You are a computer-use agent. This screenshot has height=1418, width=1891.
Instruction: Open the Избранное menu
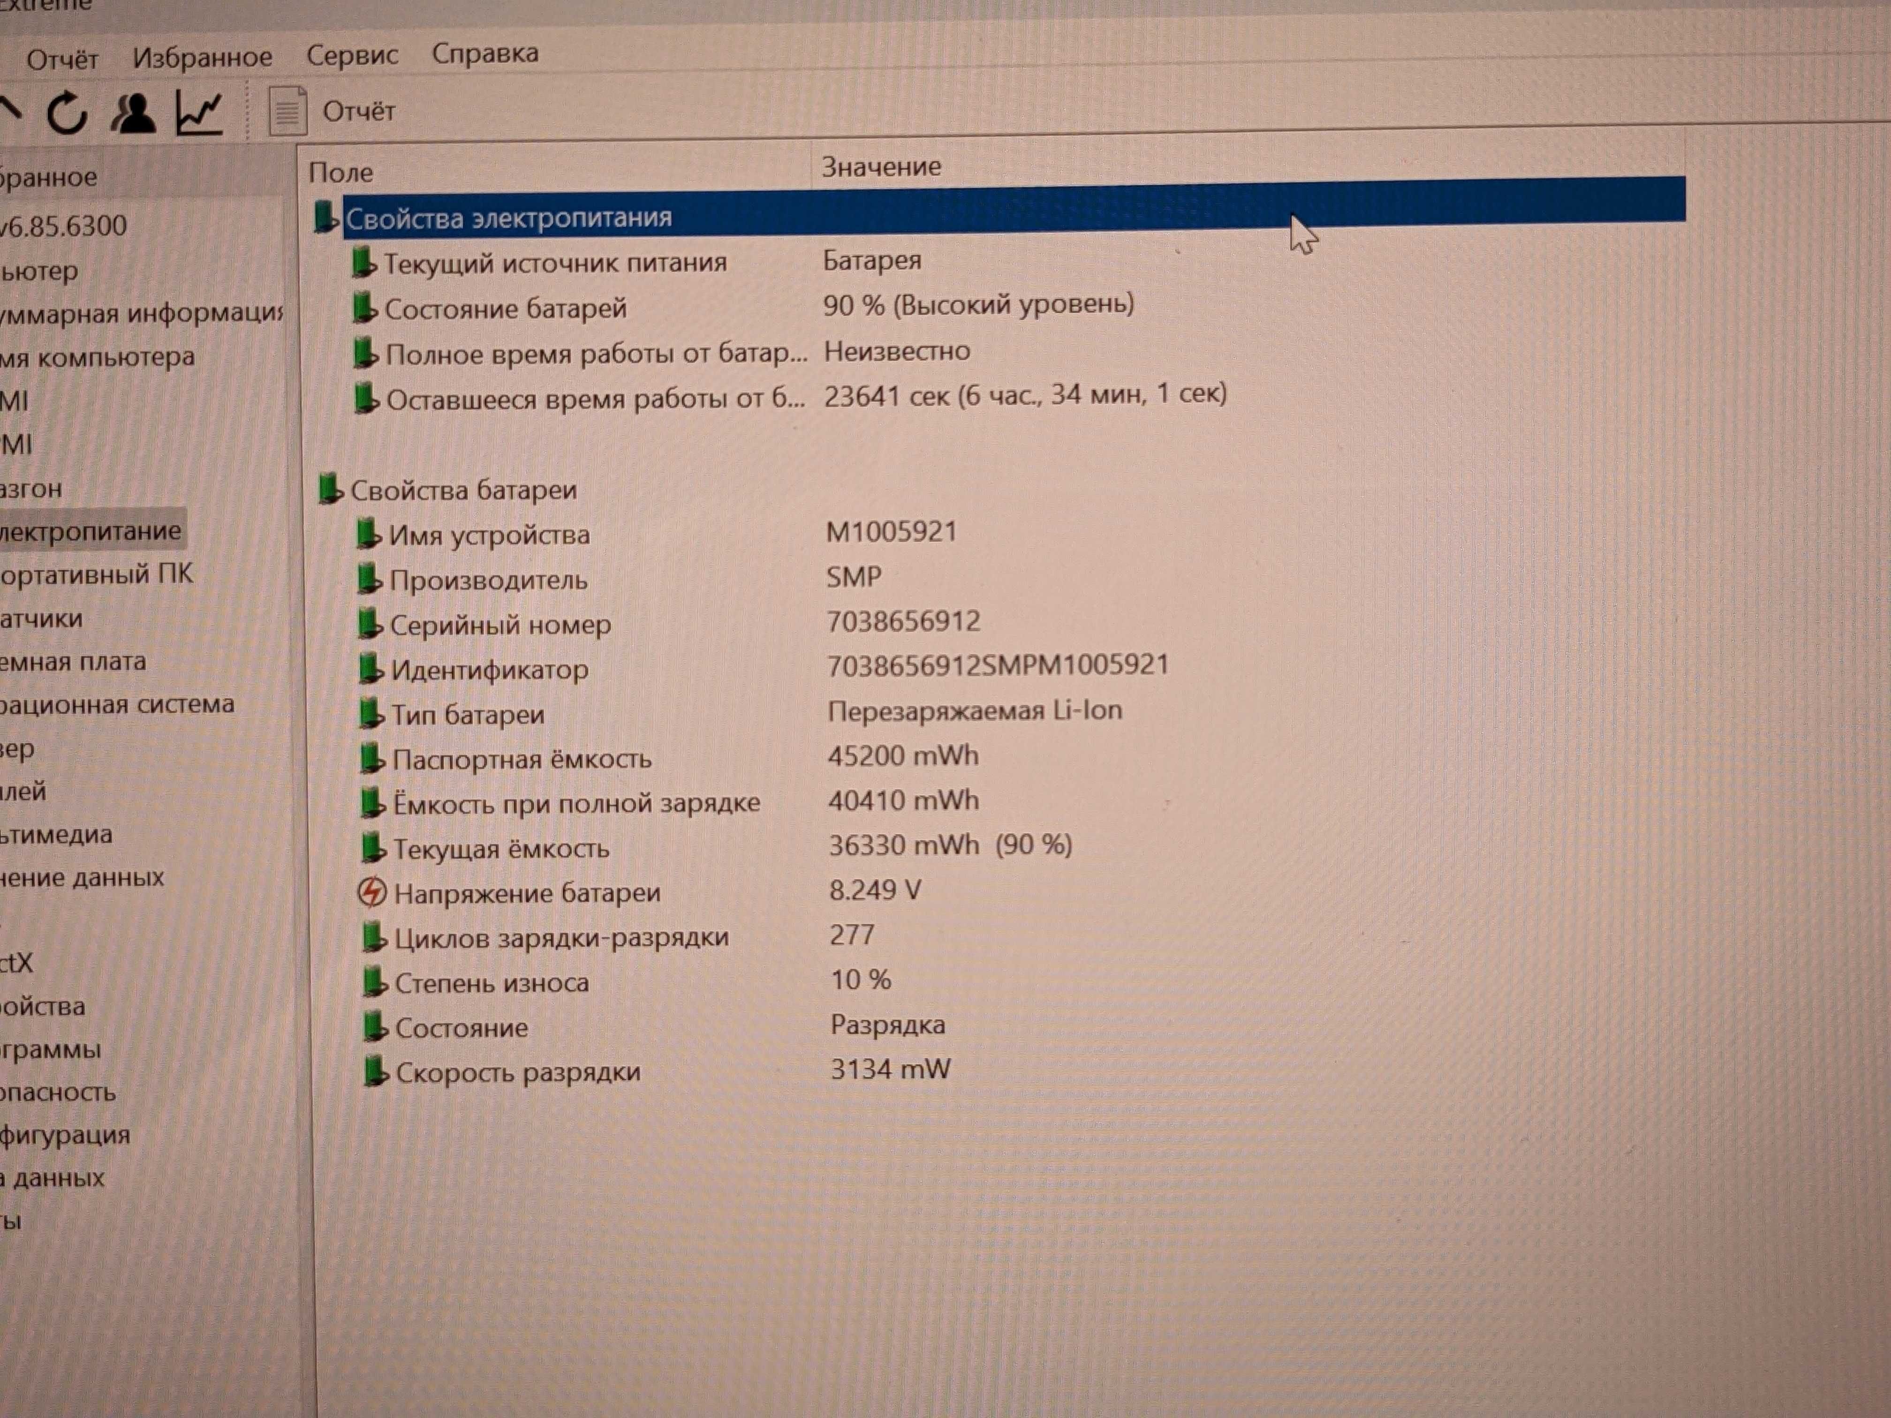203,57
